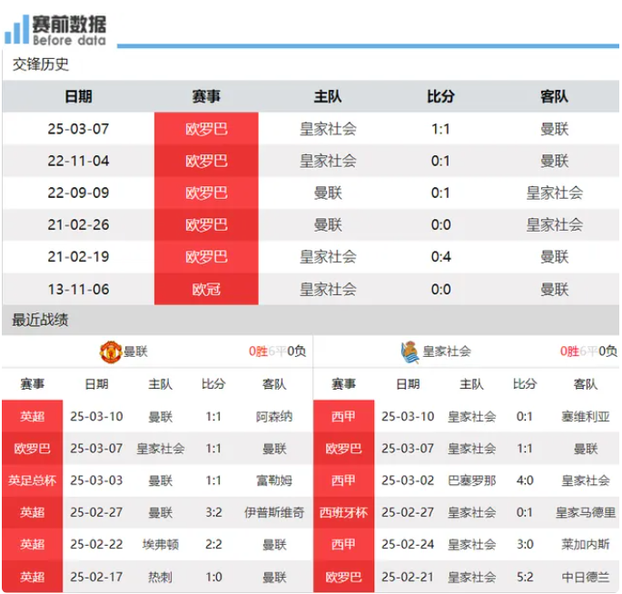622x594 pixels.
Task: Click the 巴塞罗那 home team cell
Action: (x=471, y=480)
